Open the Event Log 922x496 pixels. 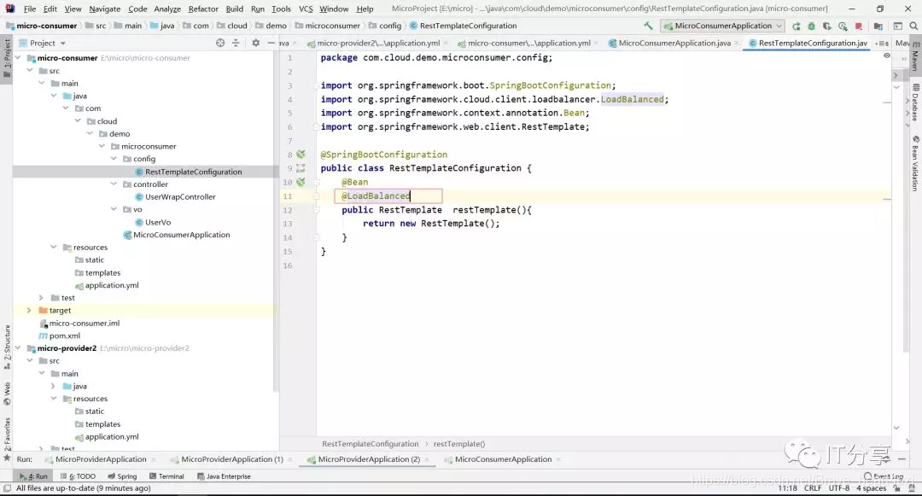pos(884,476)
